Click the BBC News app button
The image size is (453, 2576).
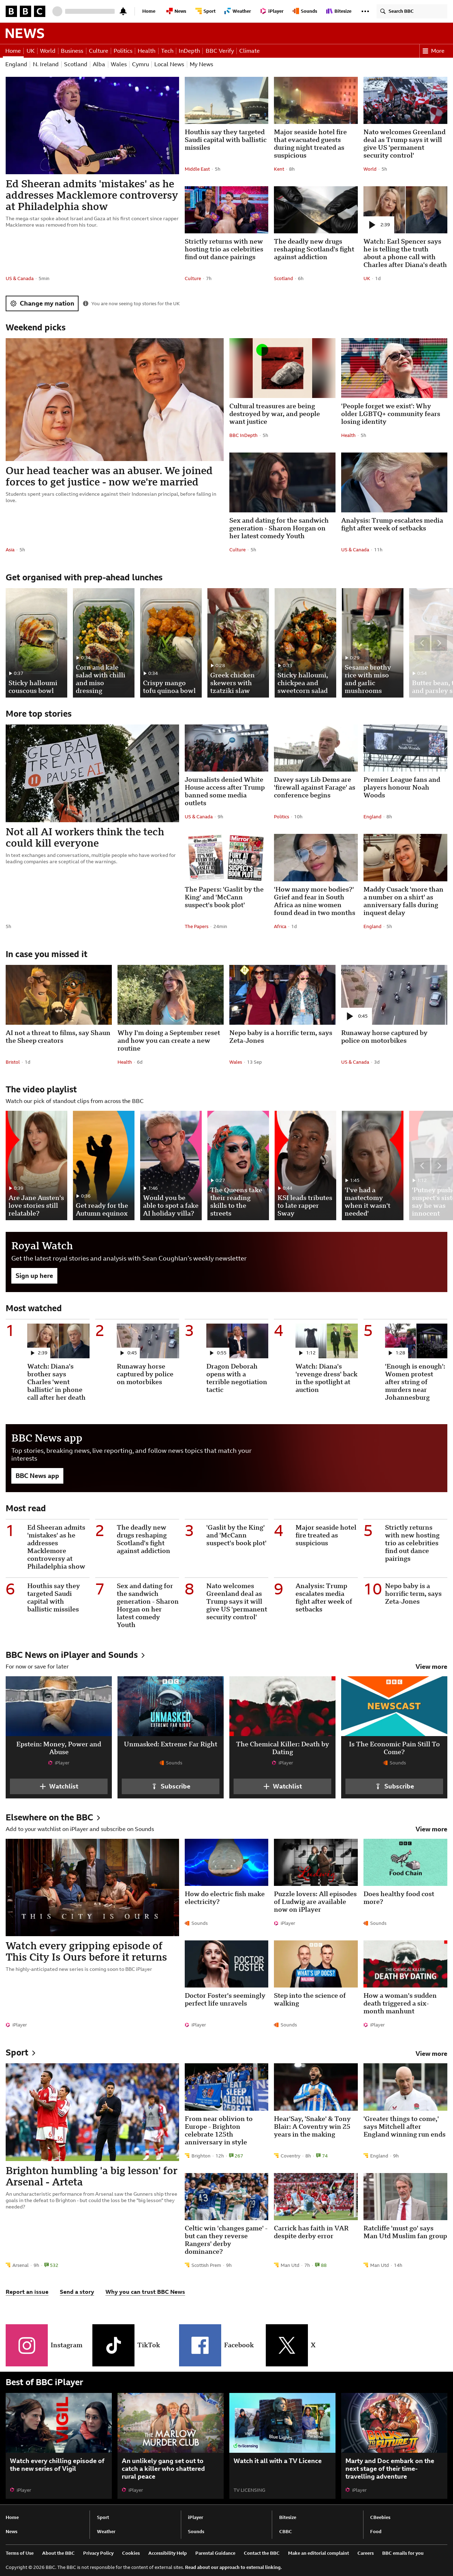(38, 1475)
